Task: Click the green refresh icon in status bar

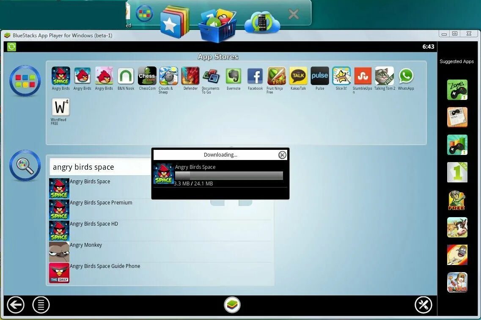Action: (12, 47)
